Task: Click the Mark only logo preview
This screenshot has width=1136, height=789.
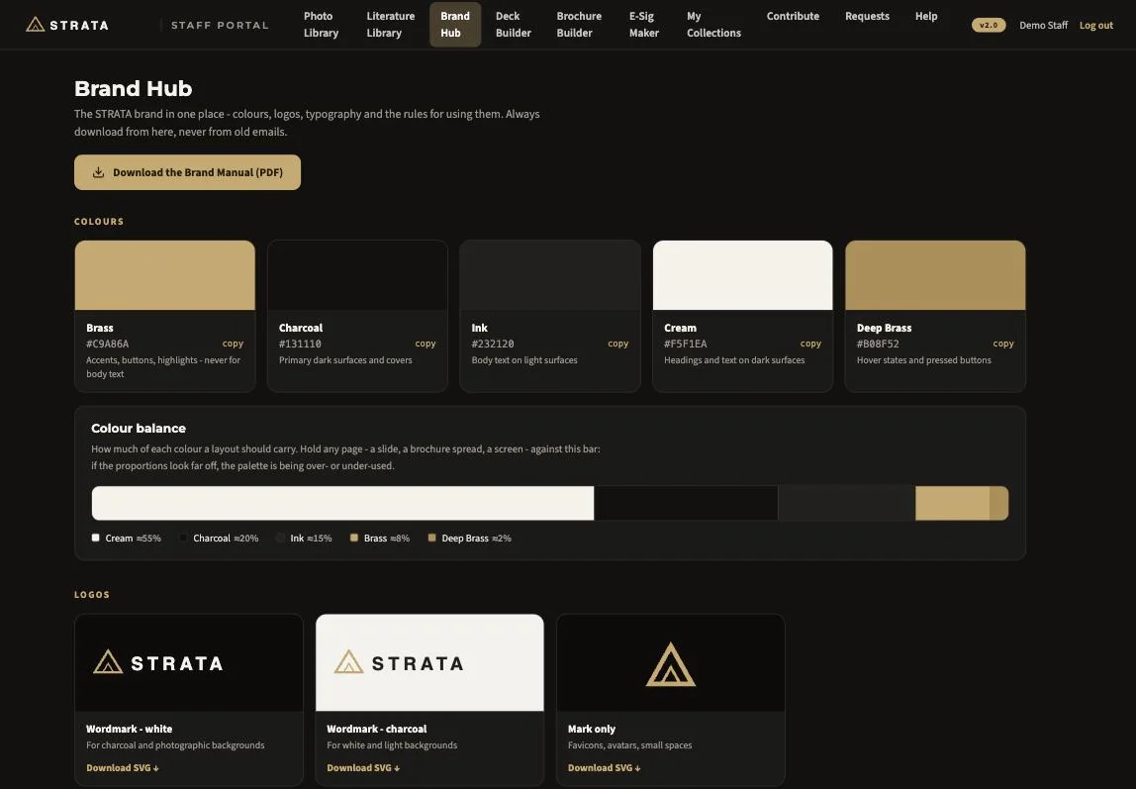Action: click(x=671, y=663)
